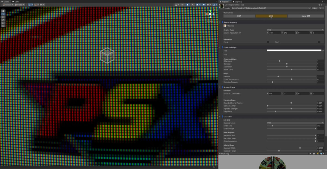Toggle 2D view mode
Viewport: 327px width, 169px height.
click(x=183, y=5)
